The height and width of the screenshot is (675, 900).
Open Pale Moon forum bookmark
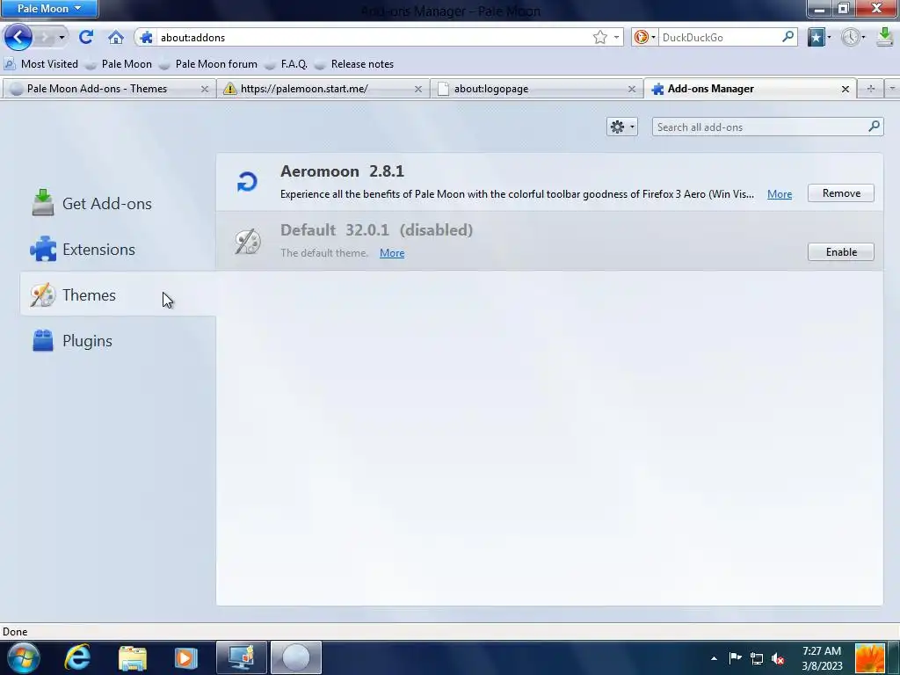(208, 63)
